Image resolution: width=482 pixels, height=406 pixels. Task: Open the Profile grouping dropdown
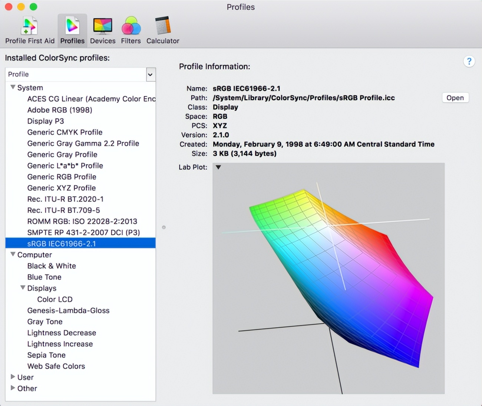(150, 74)
